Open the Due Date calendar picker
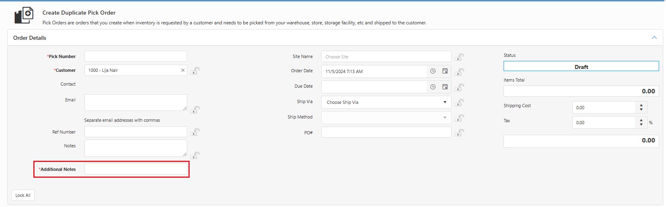 pyautogui.click(x=445, y=87)
